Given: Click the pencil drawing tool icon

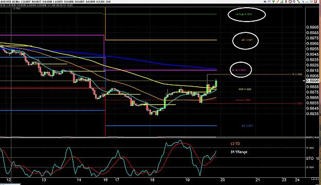Looking at the screenshot, I should click(x=277, y=2).
